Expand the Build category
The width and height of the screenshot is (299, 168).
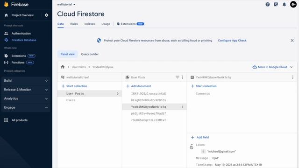(x=26, y=81)
